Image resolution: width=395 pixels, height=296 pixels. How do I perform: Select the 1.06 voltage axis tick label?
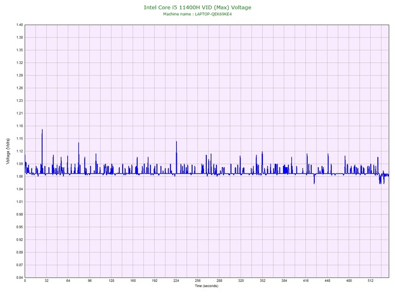click(19, 177)
